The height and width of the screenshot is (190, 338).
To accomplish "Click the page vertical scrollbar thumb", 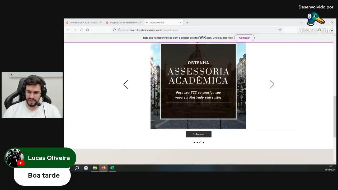I will [x=335, y=117].
